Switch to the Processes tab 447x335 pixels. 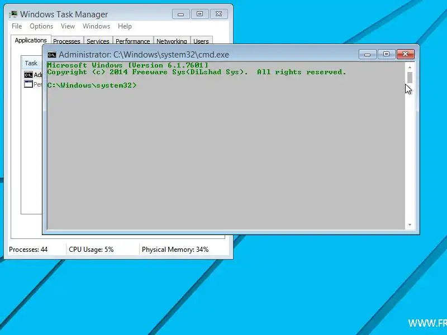point(66,41)
